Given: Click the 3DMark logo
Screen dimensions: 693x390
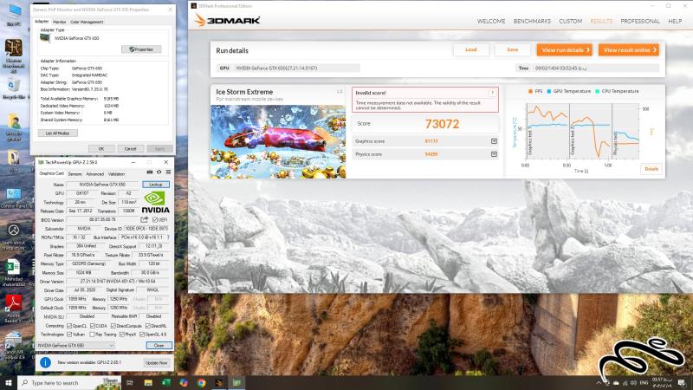Looking at the screenshot, I should point(227,20).
